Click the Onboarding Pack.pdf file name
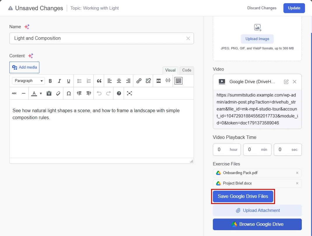Viewport: 312px width, 236px height. pos(240,173)
